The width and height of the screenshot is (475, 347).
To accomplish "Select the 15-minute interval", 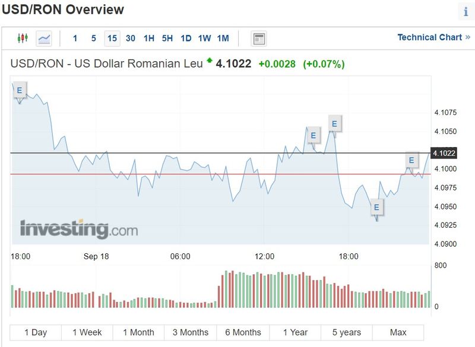I will 112,39.
